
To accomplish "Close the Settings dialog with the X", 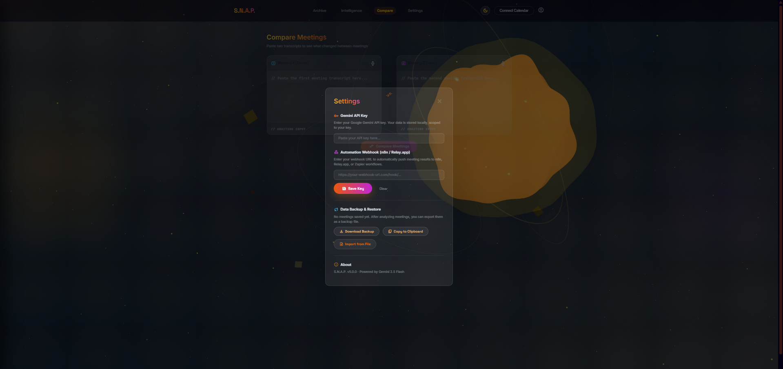I will (x=439, y=101).
